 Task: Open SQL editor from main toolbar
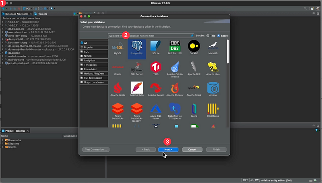27,8
